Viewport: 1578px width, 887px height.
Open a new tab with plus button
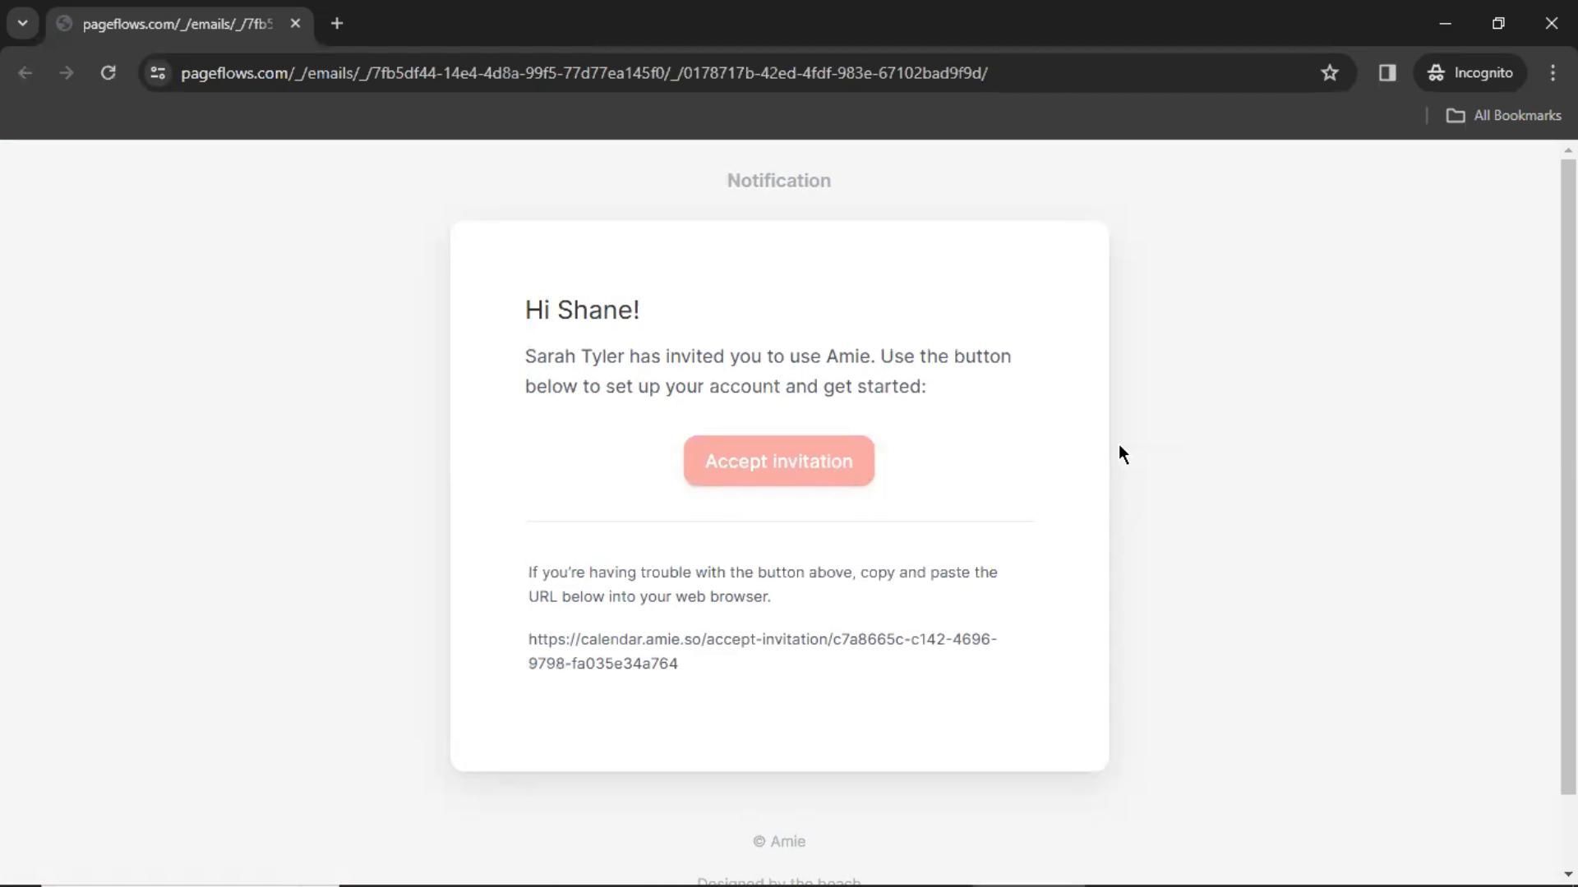[x=337, y=23]
